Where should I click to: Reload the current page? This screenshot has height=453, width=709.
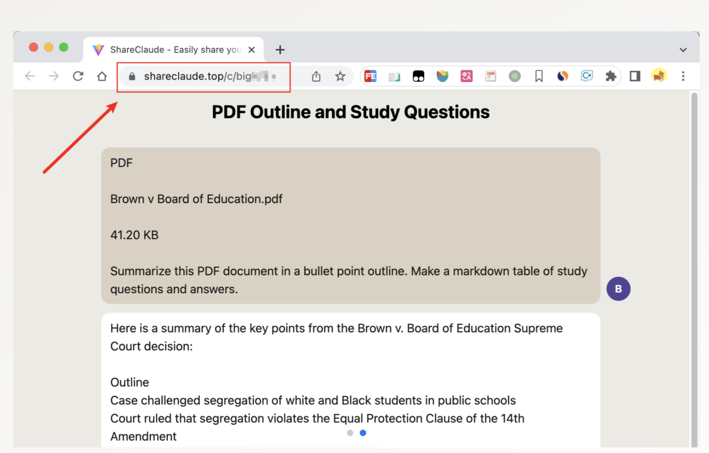pos(78,76)
